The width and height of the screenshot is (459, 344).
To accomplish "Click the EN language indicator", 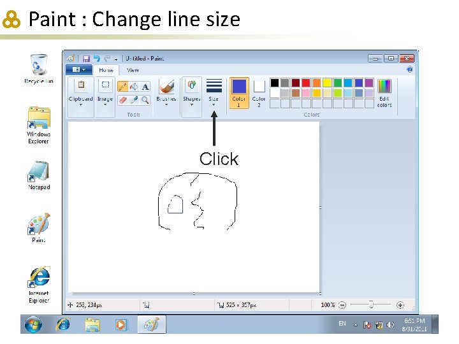I will coord(342,324).
